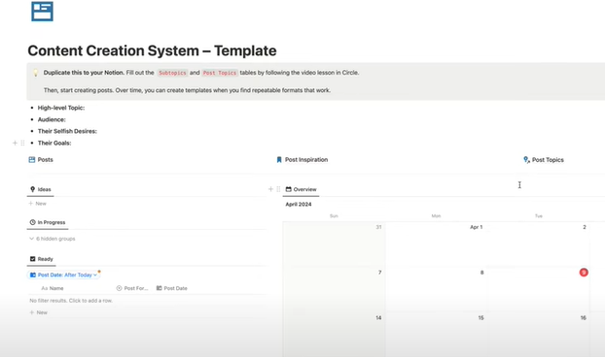Click the plus icon beside Overview
The image size is (605, 357).
point(270,189)
